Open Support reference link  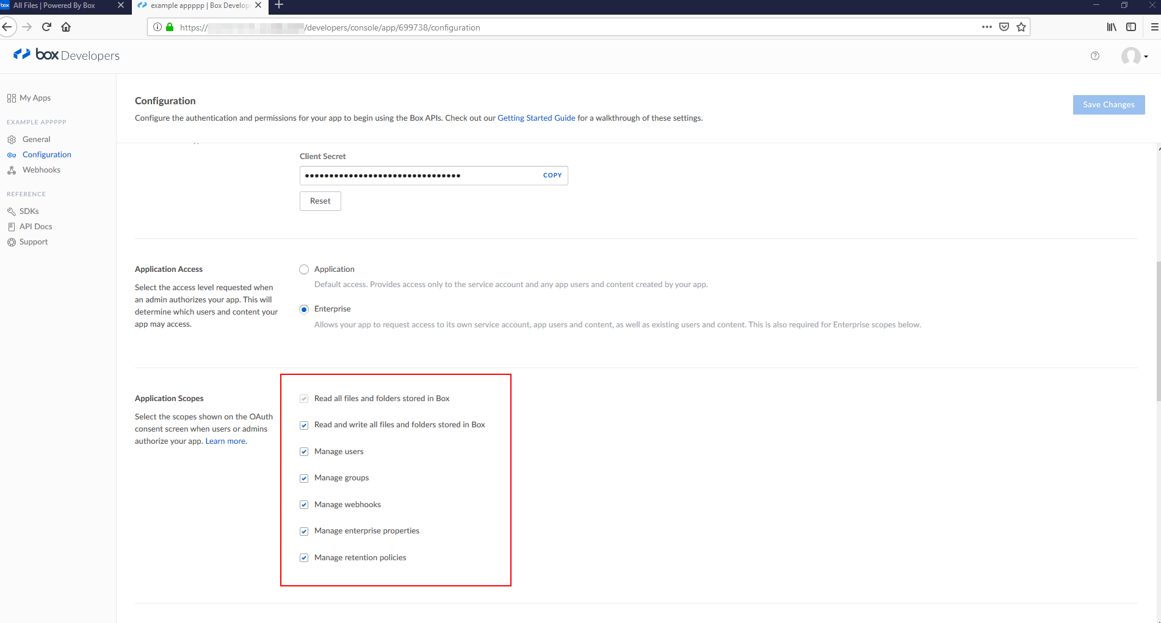[x=34, y=242]
